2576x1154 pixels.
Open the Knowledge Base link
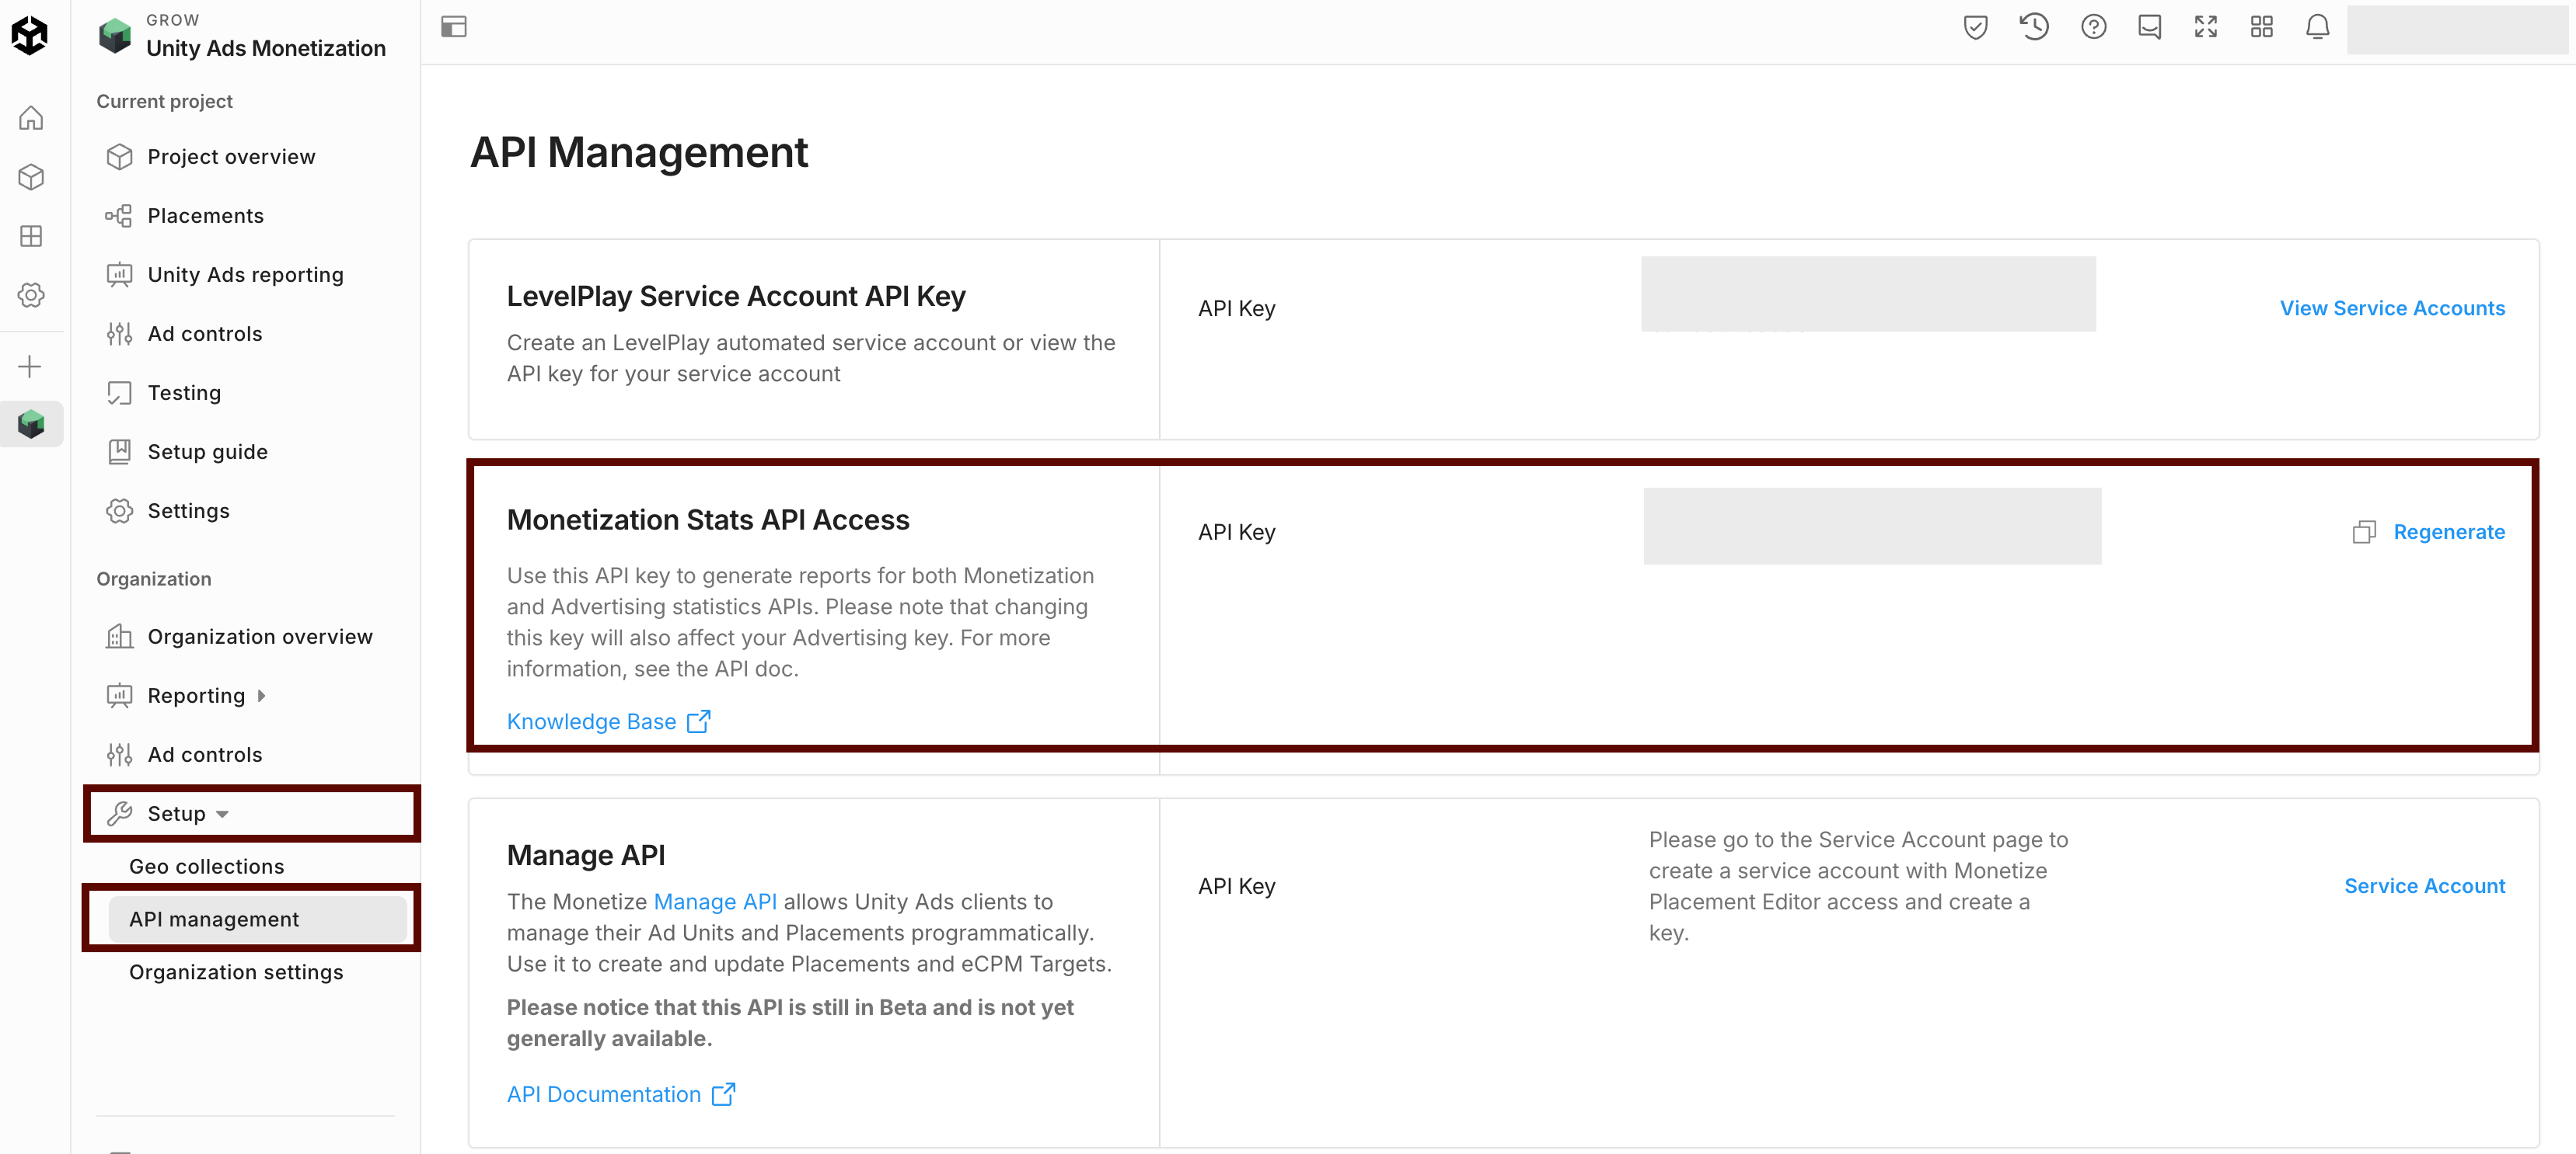[x=592, y=721]
